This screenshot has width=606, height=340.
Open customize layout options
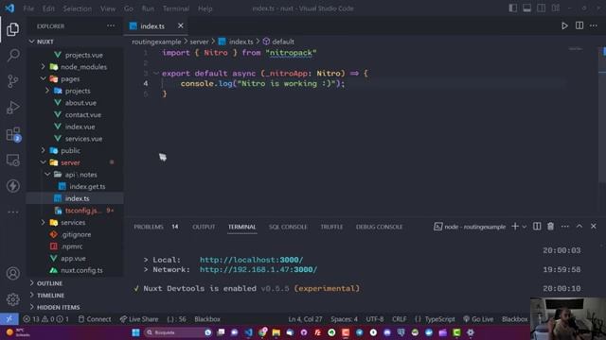click(x=556, y=8)
